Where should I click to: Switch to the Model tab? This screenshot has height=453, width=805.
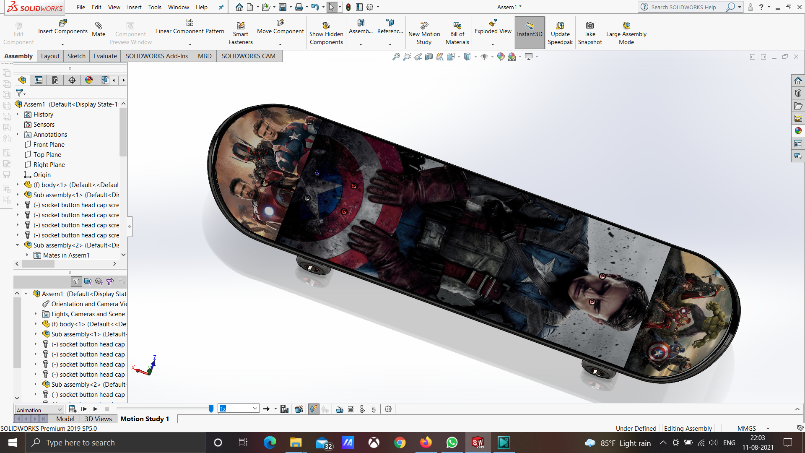pyautogui.click(x=65, y=419)
